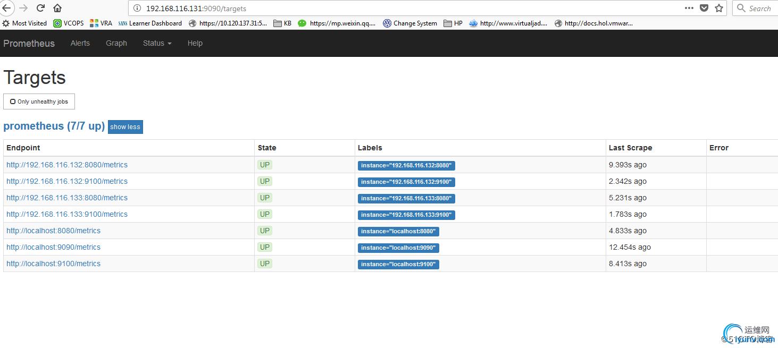Image resolution: width=778 pixels, height=348 pixels.
Task: Open 192.168.116.133:8080/metrics endpoint
Action: [67, 198]
